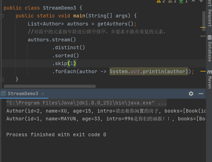
Task: Click the java.exe command line in console
Action: 87,103
